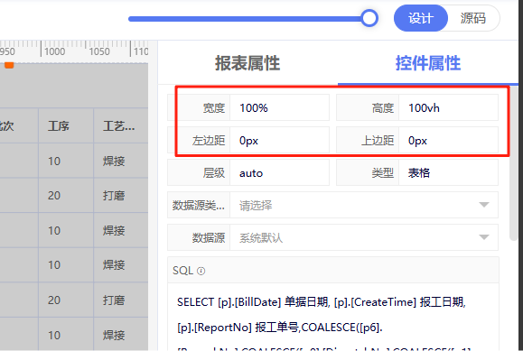Image resolution: width=523 pixels, height=351 pixels.
Task: Click inside the SQL query text area
Action: (333, 317)
